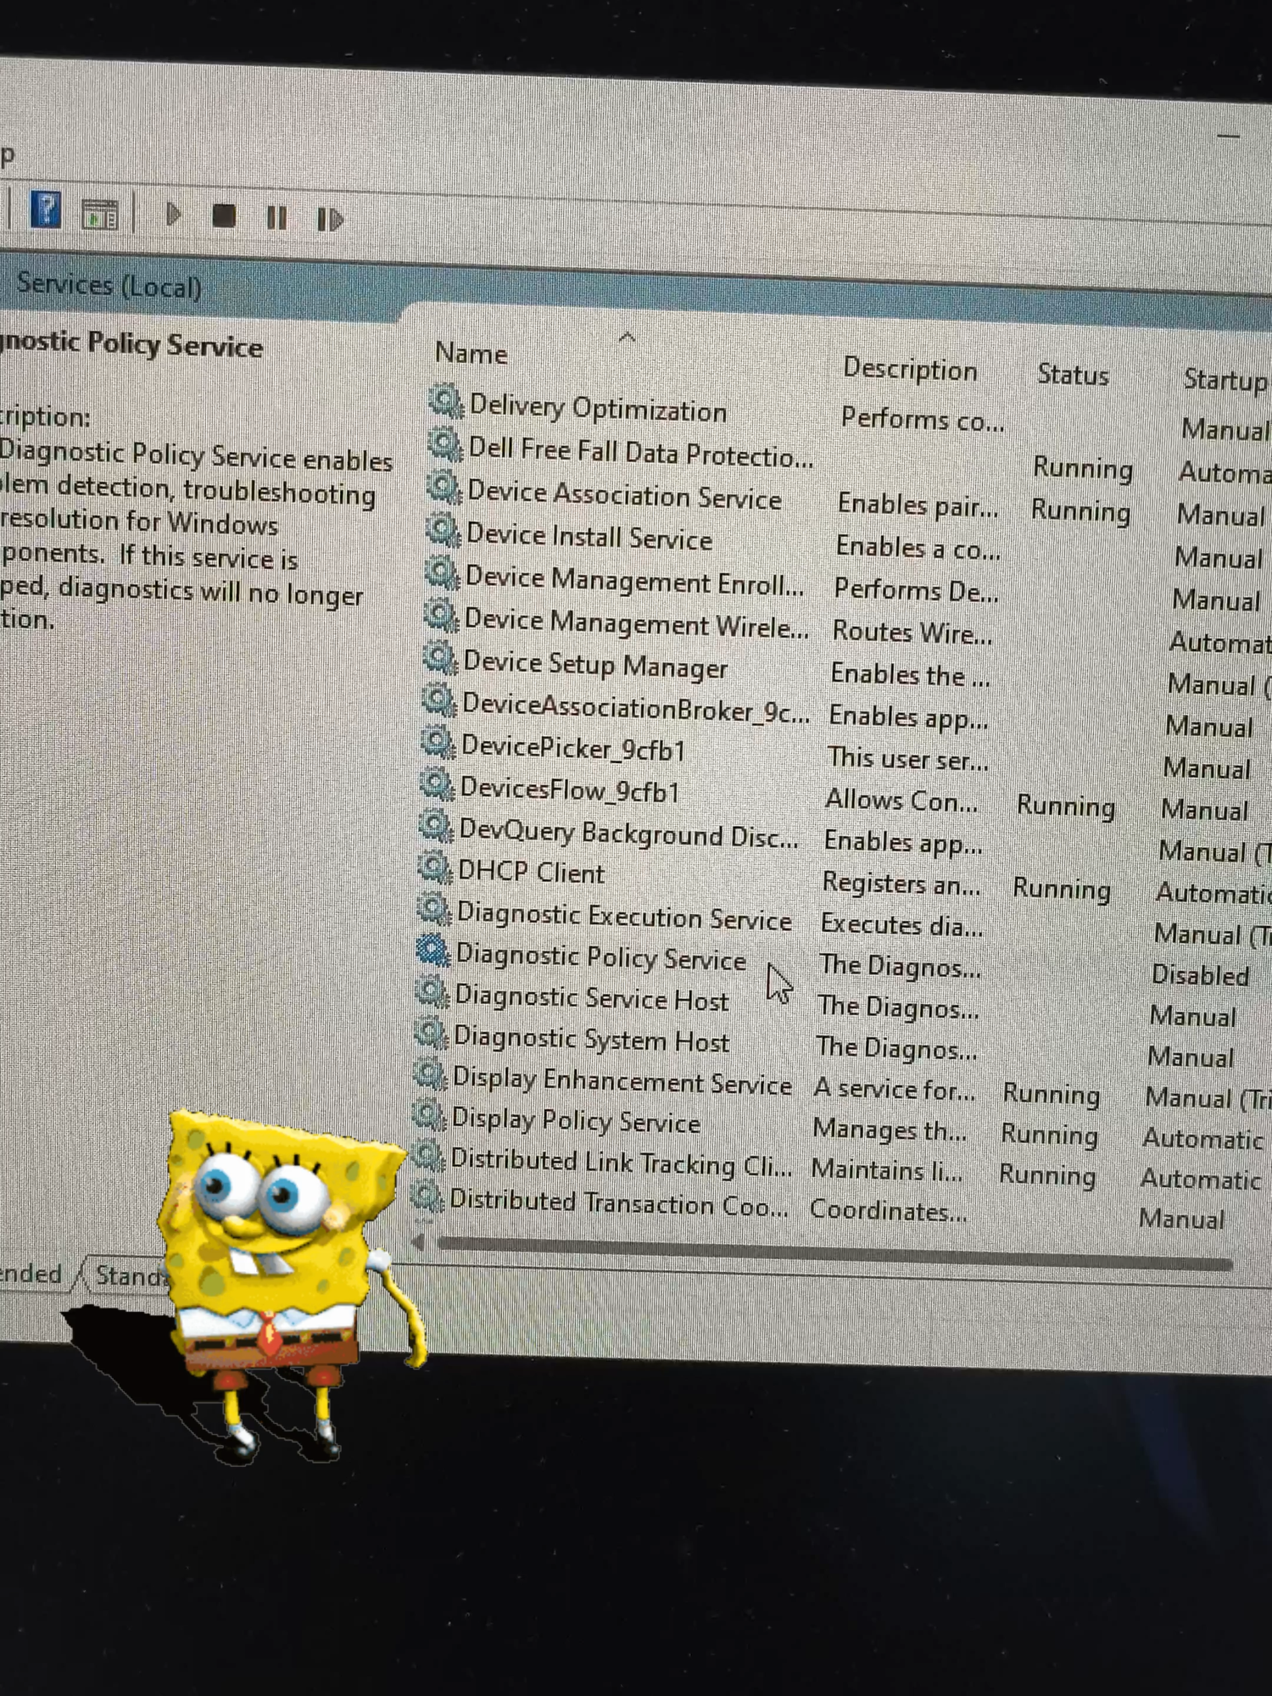This screenshot has height=1696, width=1272.
Task: Select the DHCP Client gear icon
Action: [436, 868]
